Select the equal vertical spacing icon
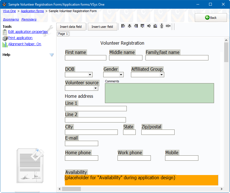230x193 pixels. click(x=162, y=26)
